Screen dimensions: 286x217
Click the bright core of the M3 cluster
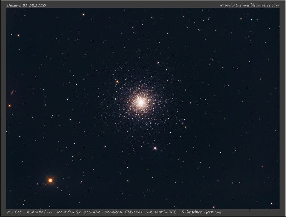coord(140,102)
